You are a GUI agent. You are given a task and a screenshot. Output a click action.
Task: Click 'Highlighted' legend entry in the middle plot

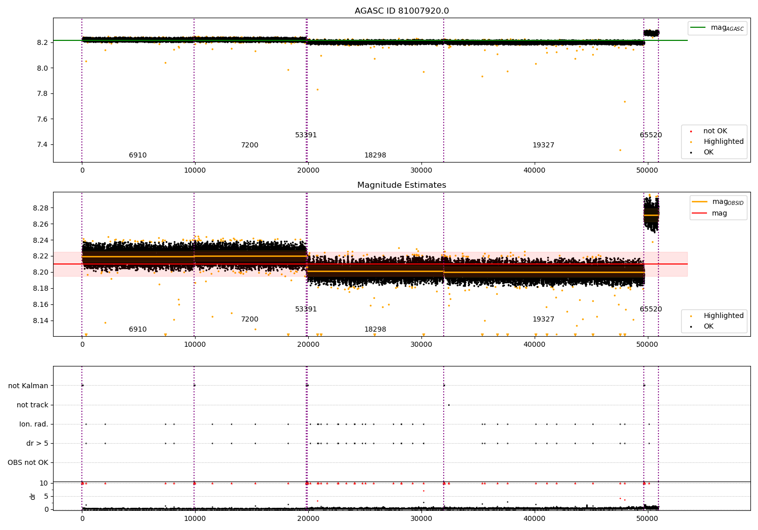(x=718, y=316)
